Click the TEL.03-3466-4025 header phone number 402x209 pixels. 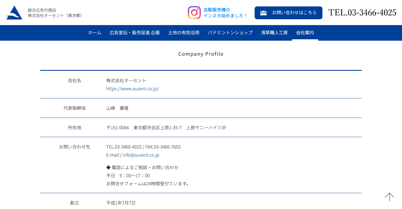pyautogui.click(x=362, y=13)
